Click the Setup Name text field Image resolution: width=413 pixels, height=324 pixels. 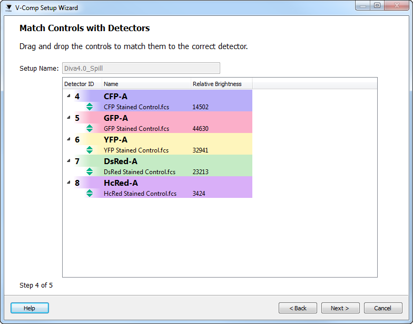pos(141,68)
